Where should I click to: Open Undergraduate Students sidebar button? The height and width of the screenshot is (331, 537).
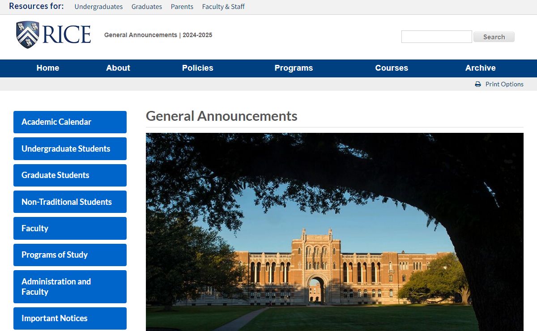70,149
